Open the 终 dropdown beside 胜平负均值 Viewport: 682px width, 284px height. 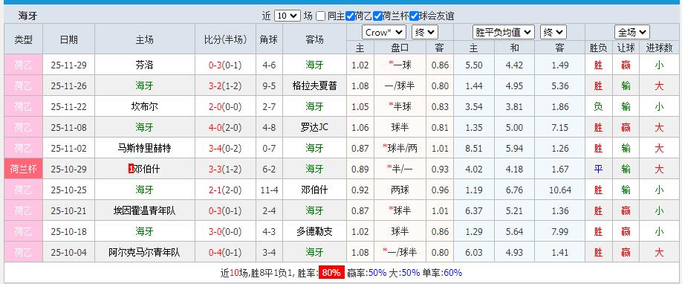(x=553, y=32)
